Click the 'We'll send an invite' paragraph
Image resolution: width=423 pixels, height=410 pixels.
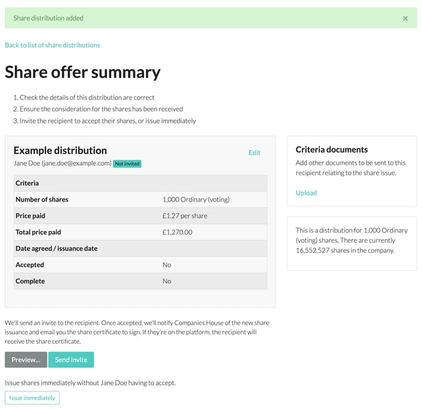pos(137,332)
